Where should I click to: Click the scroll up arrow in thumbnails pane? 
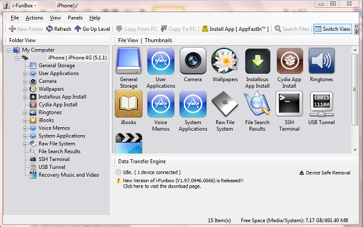(355, 50)
